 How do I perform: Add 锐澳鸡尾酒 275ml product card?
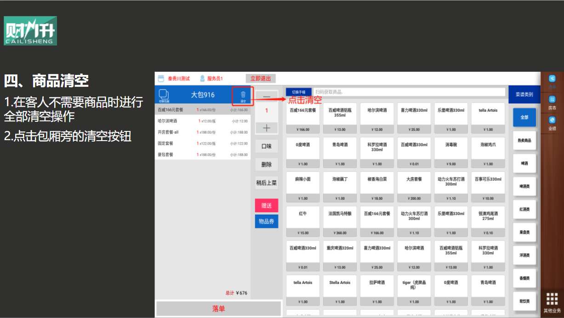[488, 221]
